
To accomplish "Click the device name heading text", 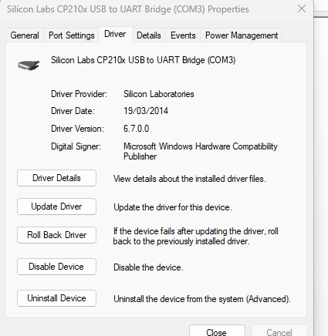I will click(143, 60).
